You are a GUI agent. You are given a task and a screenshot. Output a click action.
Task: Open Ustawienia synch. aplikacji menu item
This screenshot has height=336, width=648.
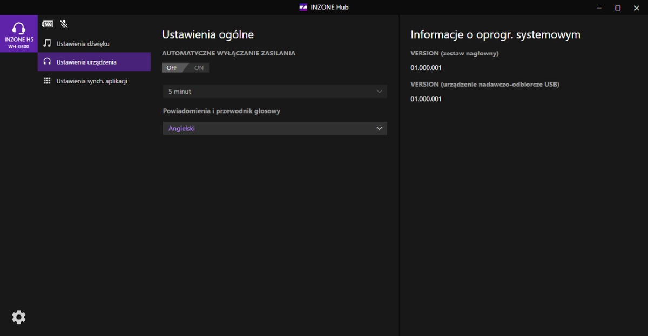point(94,81)
